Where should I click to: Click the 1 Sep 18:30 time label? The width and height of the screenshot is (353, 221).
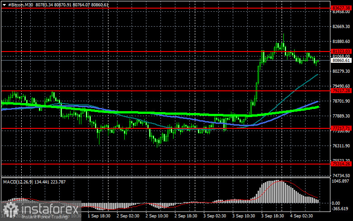[99, 216]
